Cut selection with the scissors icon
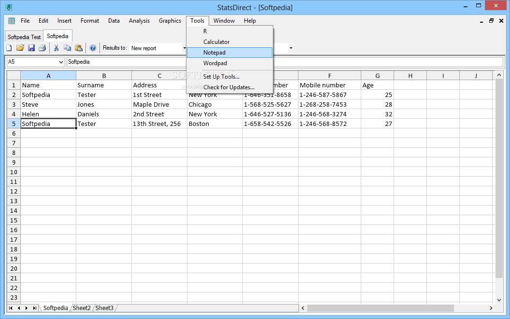 pyautogui.click(x=57, y=48)
